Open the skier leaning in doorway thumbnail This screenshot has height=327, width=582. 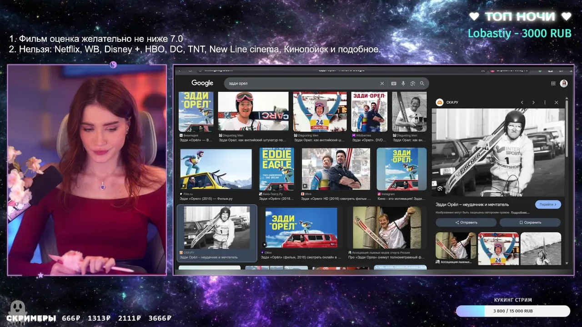point(387,228)
